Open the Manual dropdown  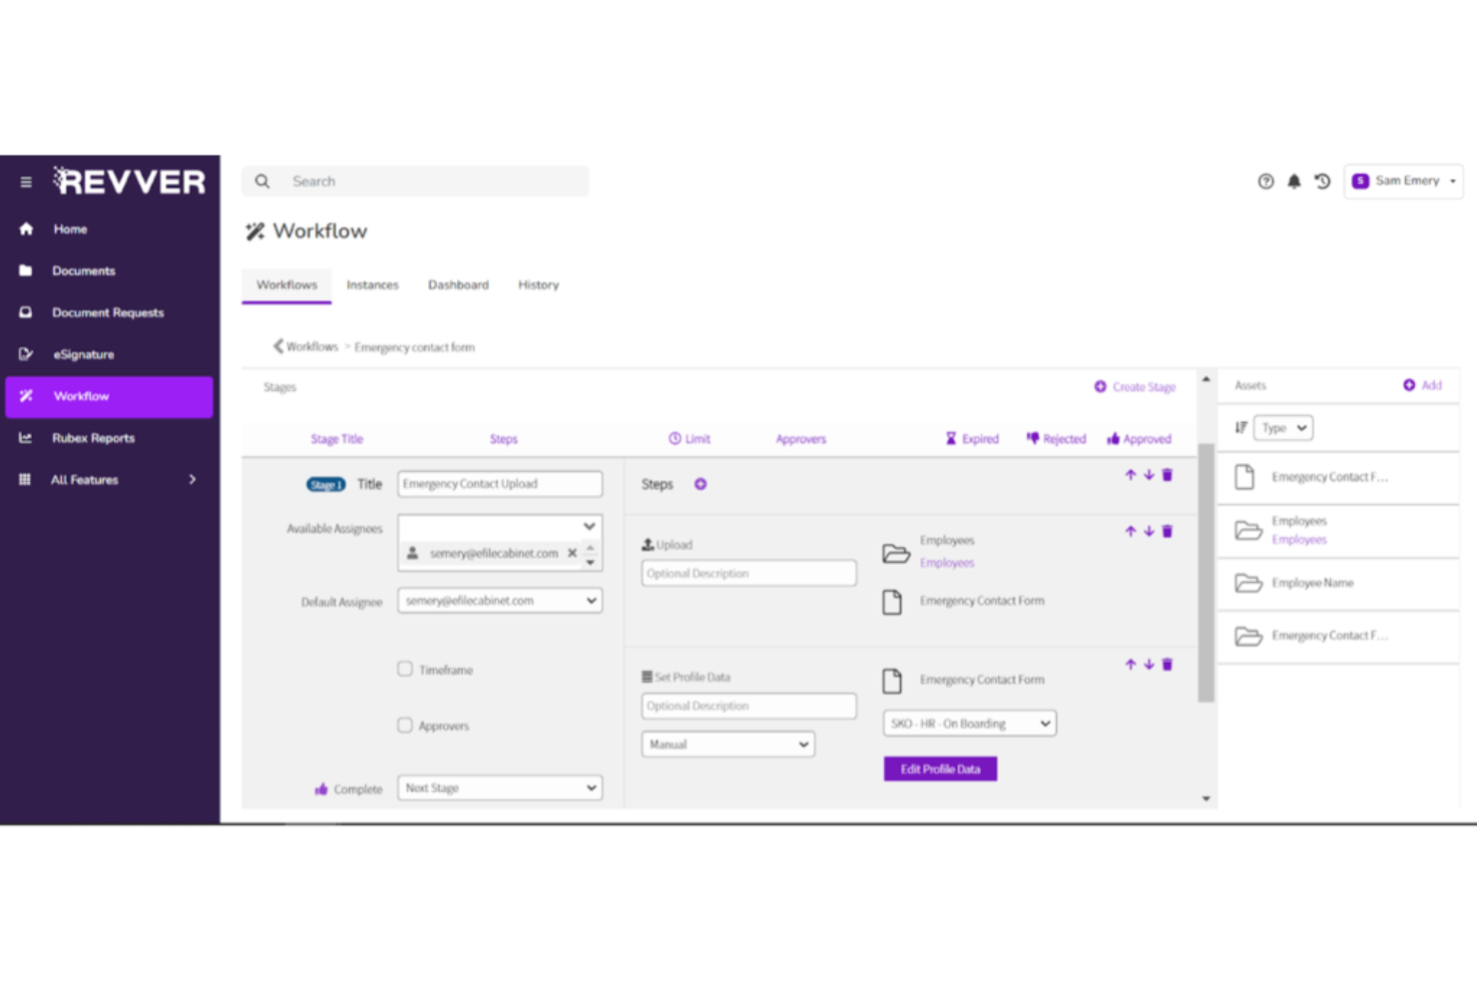click(729, 744)
